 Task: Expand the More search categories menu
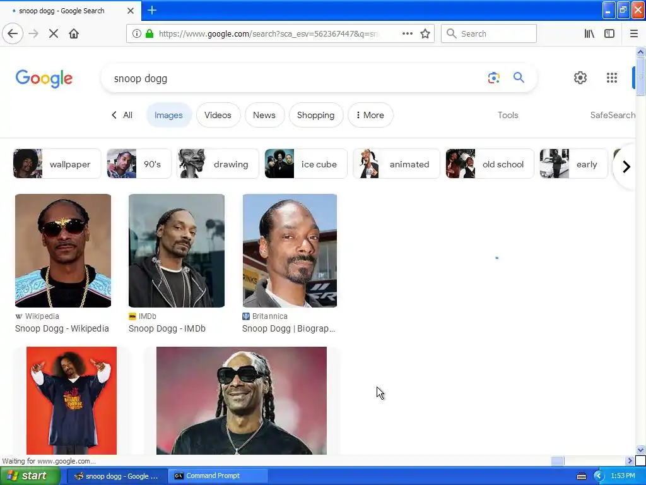pos(370,115)
